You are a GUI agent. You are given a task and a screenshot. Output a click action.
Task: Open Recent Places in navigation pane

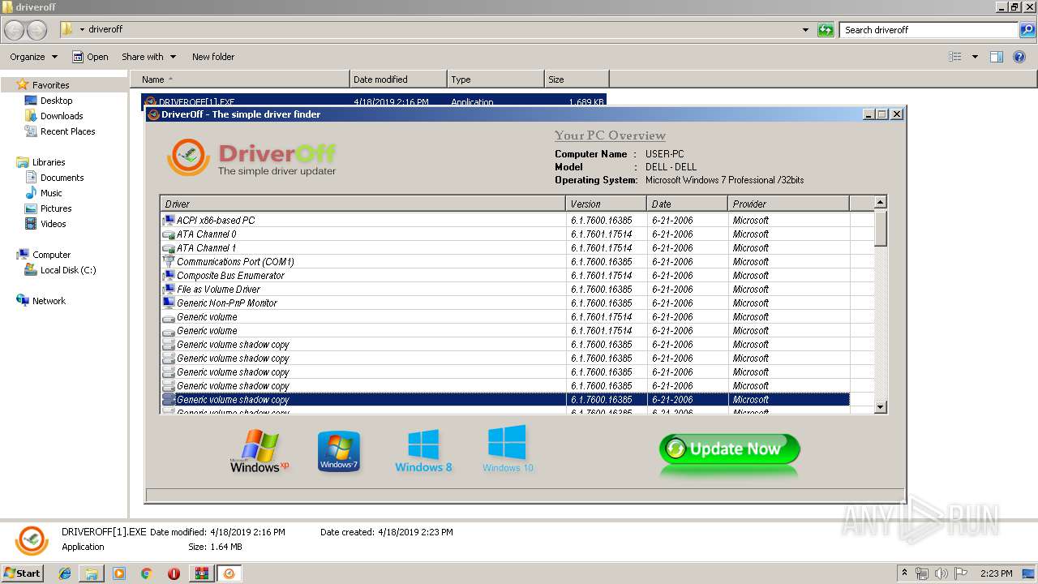click(67, 131)
